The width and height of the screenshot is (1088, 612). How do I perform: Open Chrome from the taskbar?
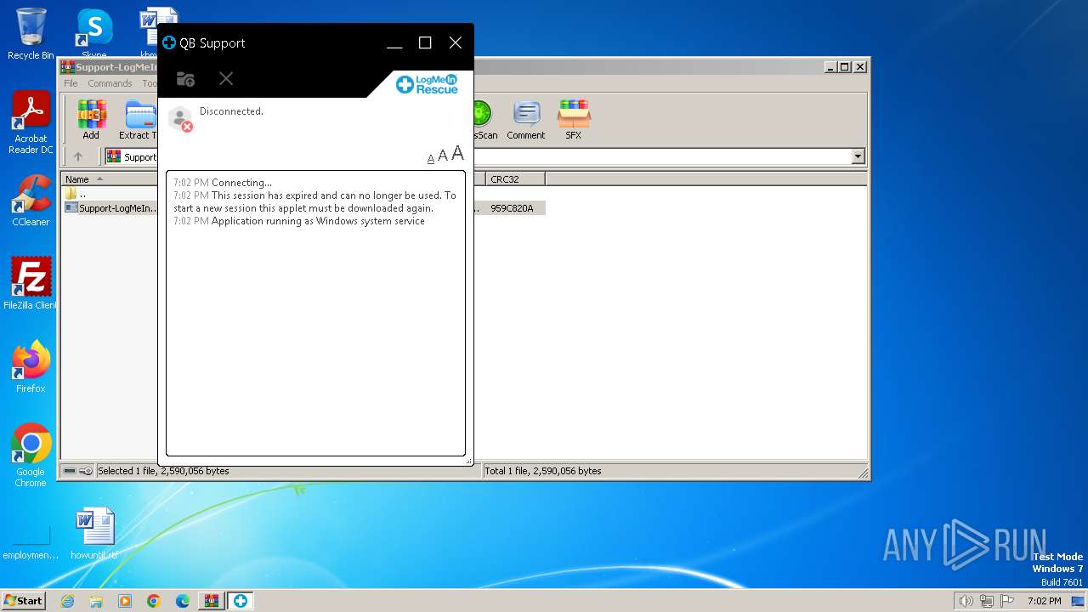coord(154,601)
